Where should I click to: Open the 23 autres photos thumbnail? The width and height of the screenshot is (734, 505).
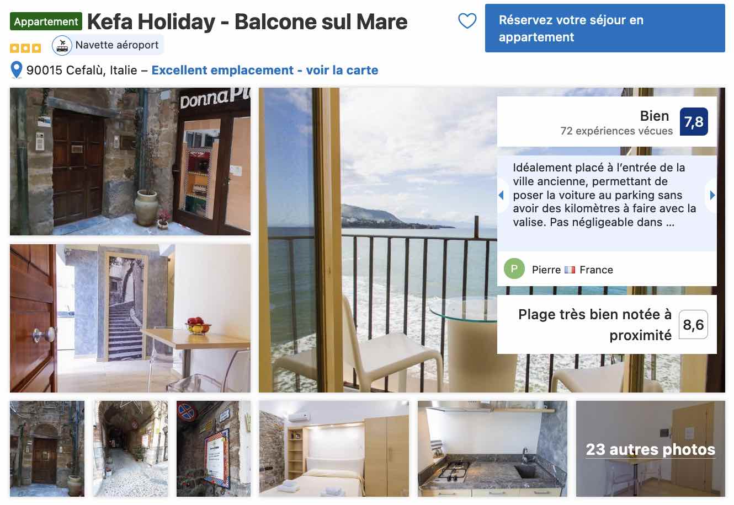(x=651, y=449)
